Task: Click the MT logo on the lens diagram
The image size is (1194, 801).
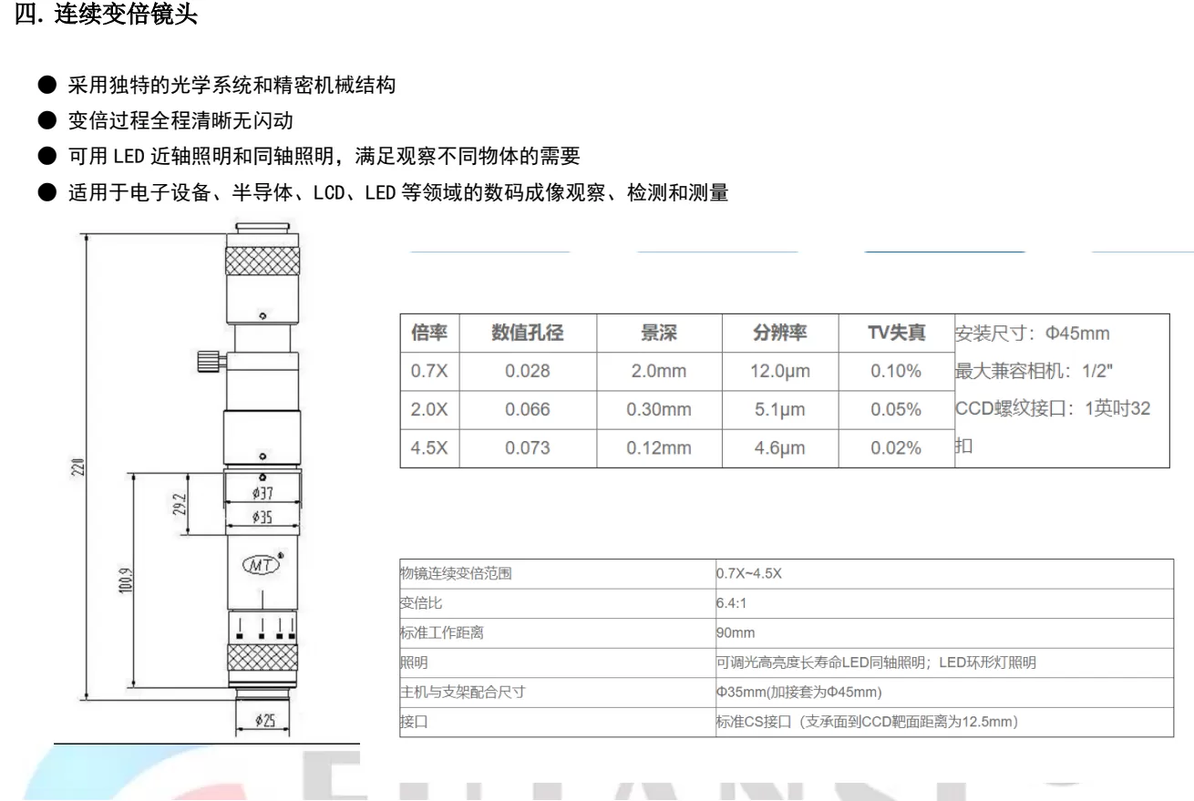Action: click(260, 564)
